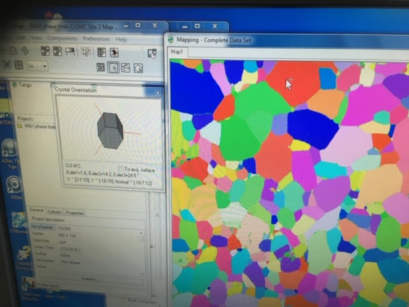Click the print icon in Tango toolbar
Viewport: 409px width, 307px height.
[13, 51]
